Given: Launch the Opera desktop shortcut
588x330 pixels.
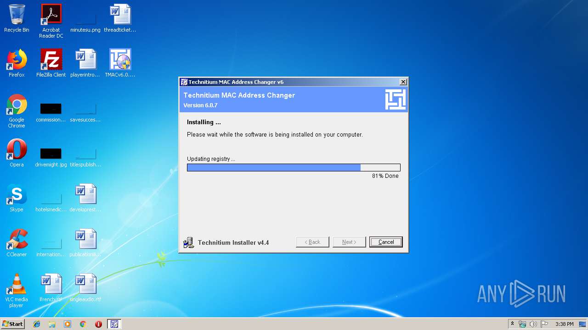Looking at the screenshot, I should pos(17,154).
